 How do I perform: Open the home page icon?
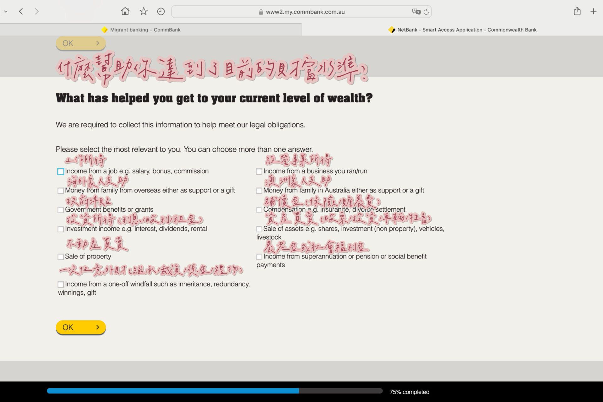point(125,12)
